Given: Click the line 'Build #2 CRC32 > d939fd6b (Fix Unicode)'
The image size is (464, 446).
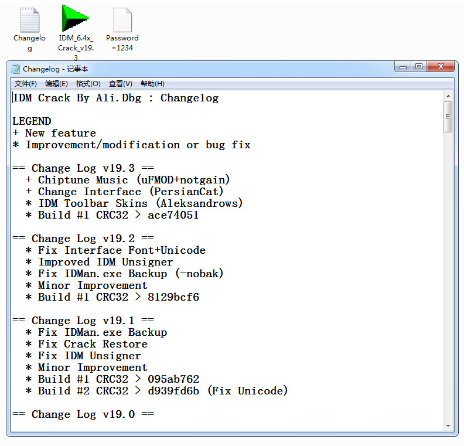Looking at the screenshot, I should pos(163,391).
